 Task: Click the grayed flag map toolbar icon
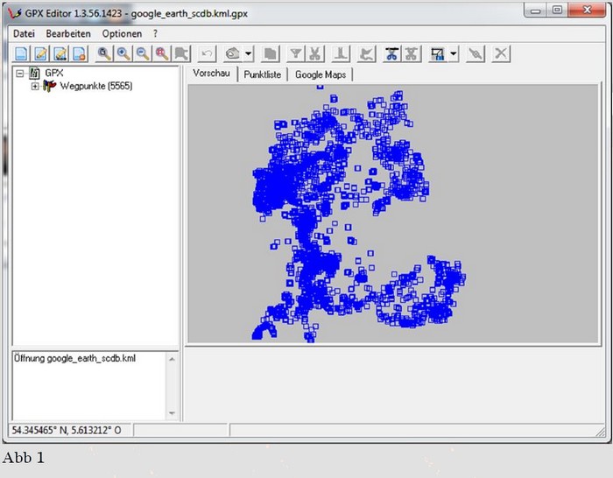[181, 54]
